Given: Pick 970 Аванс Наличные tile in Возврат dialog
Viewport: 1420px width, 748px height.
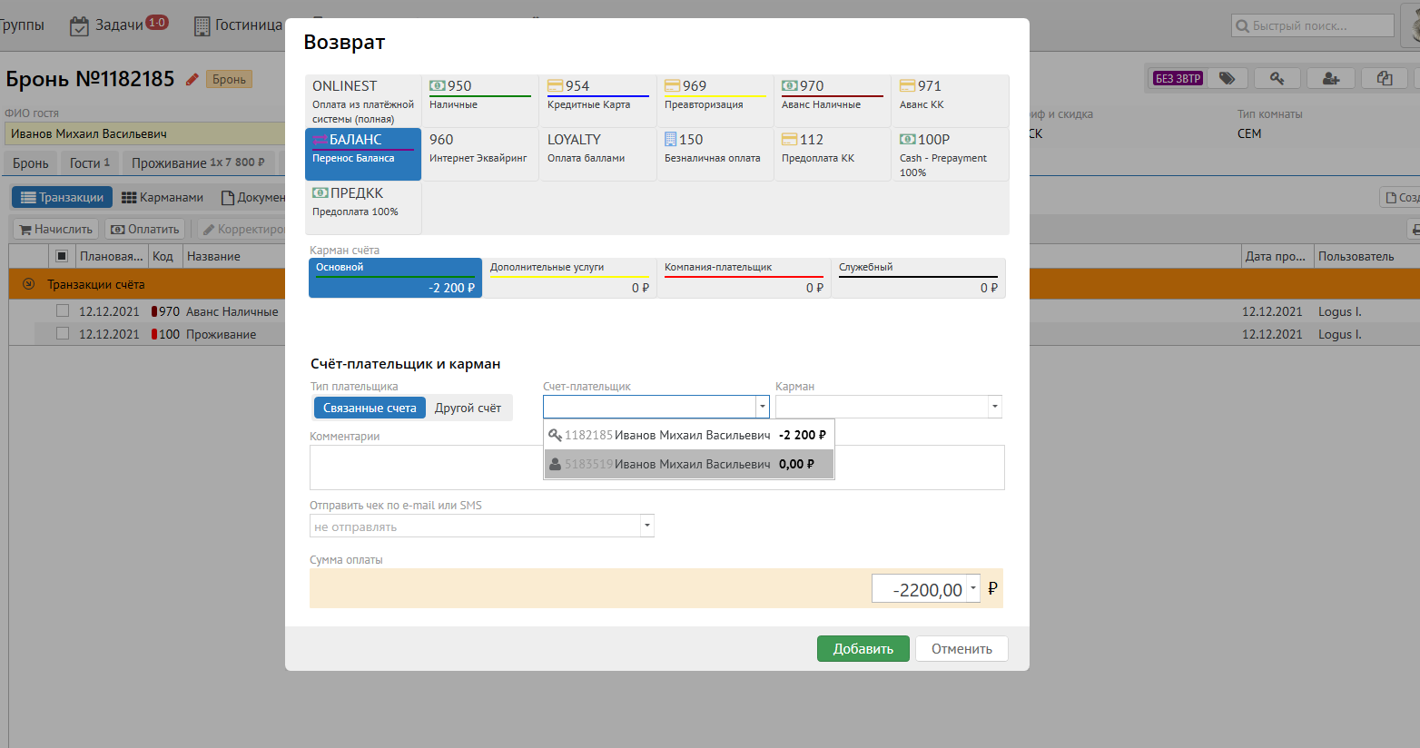Looking at the screenshot, I should 833,101.
